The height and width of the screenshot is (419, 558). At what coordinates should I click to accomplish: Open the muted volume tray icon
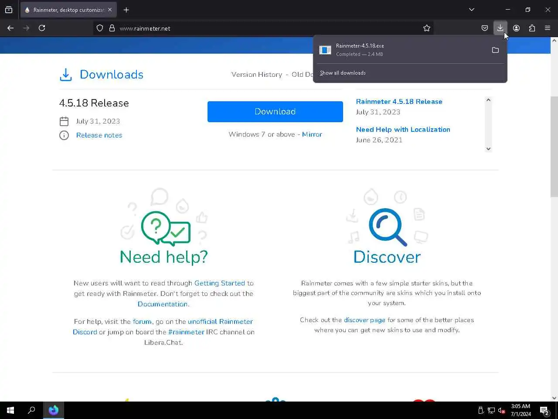pyautogui.click(x=502, y=410)
